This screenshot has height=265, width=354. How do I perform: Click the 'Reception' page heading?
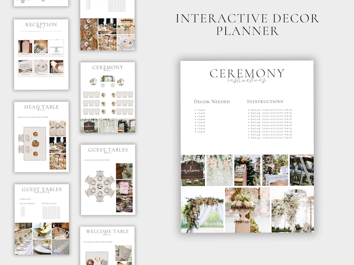[x=41, y=24]
